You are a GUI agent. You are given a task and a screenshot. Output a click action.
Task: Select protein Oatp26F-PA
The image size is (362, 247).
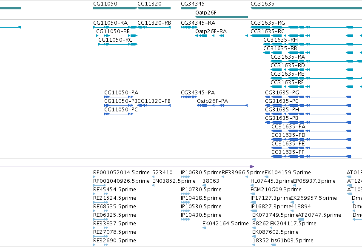click(212, 101)
